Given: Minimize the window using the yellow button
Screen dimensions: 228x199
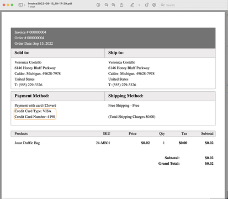Looking at the screenshot, I should [8, 5].
